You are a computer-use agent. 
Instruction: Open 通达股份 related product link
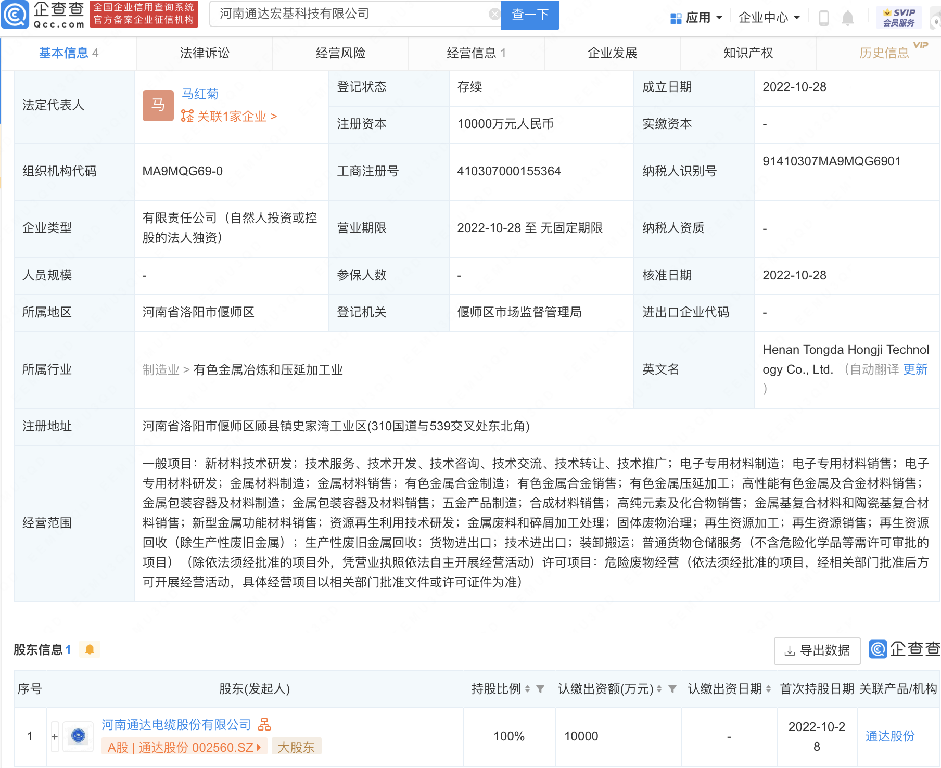pyautogui.click(x=890, y=736)
